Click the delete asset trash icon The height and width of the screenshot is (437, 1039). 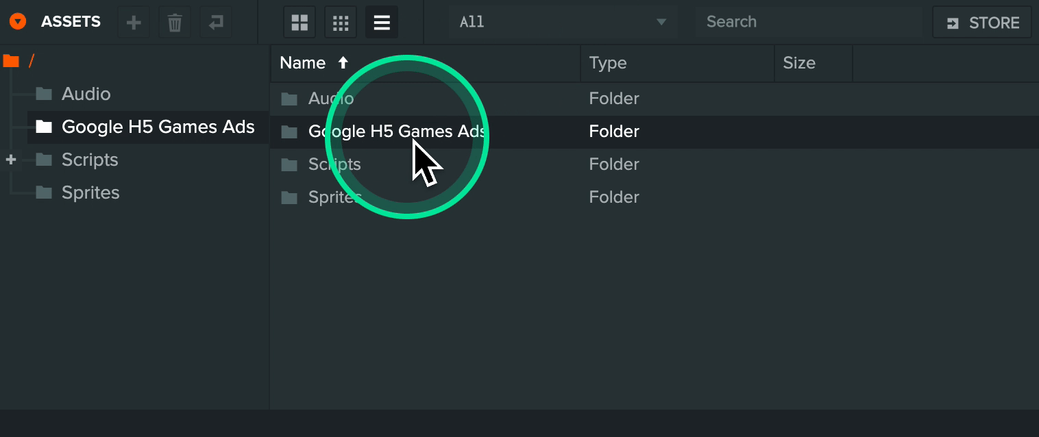point(175,23)
